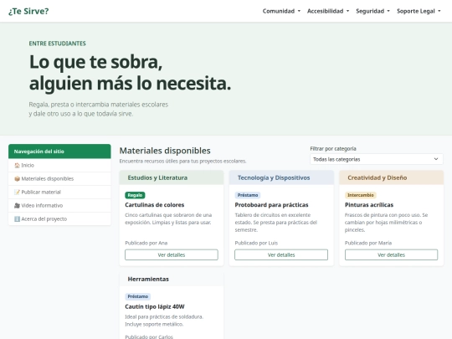View details for Protoboard para prácticas
The width and height of the screenshot is (452, 339).
pyautogui.click(x=281, y=254)
